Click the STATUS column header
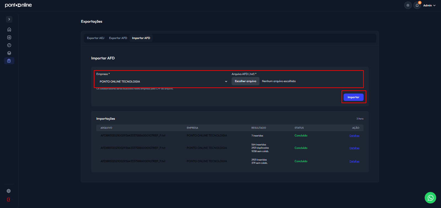Screen dimensions: 441x208 pyautogui.click(x=299, y=128)
